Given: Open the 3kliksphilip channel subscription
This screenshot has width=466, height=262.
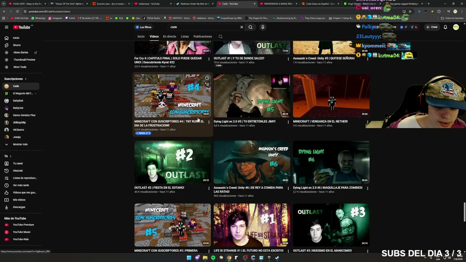Looking at the screenshot, I should 20,122.
